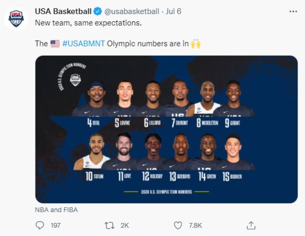Viewport: 305px width, 236px height.
Task: Click the number 15 Booker player photo
Action: click(x=234, y=152)
